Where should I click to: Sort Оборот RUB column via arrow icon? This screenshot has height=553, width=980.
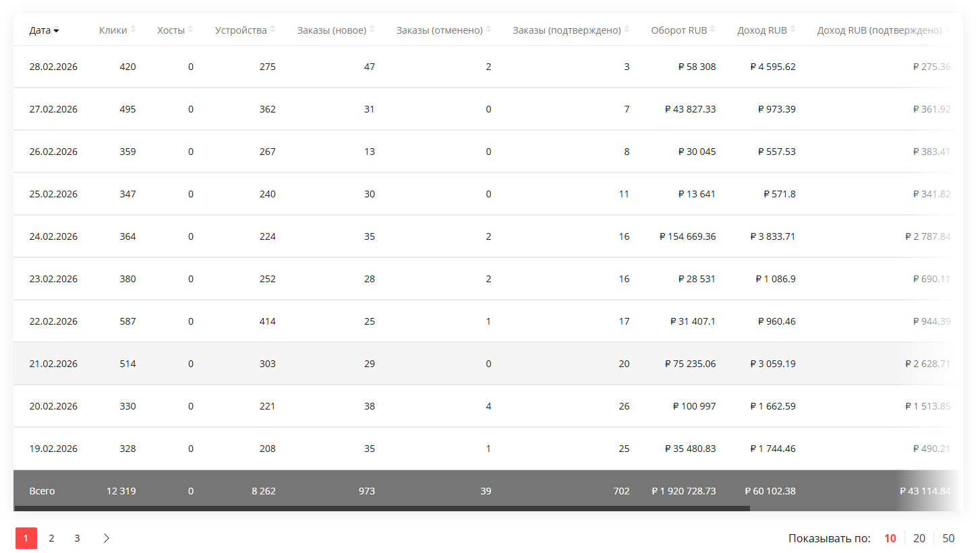pos(714,30)
